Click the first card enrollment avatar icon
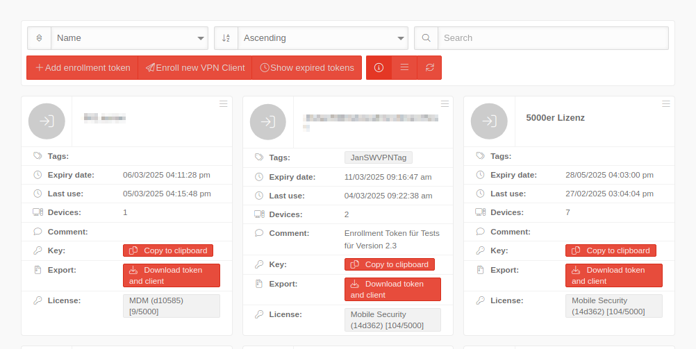696x349 pixels. [47, 121]
